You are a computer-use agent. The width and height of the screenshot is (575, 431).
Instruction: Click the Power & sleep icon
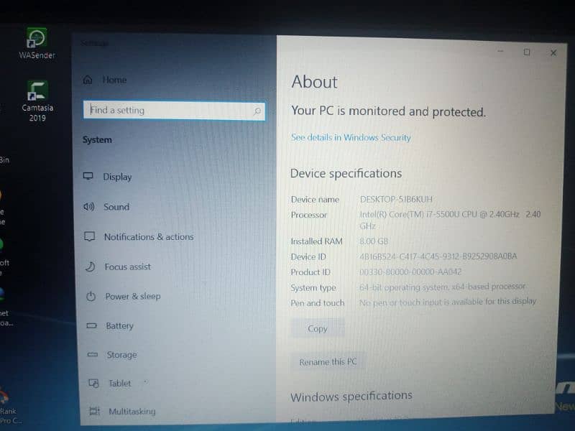tap(91, 296)
